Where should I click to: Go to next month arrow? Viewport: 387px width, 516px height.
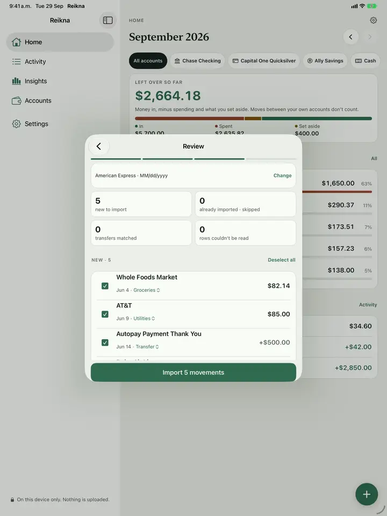370,37
